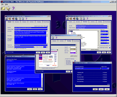Click the document icon in the Branding window toolbar
Image resolution: width=117 pixels, height=97 pixels.
53,38
